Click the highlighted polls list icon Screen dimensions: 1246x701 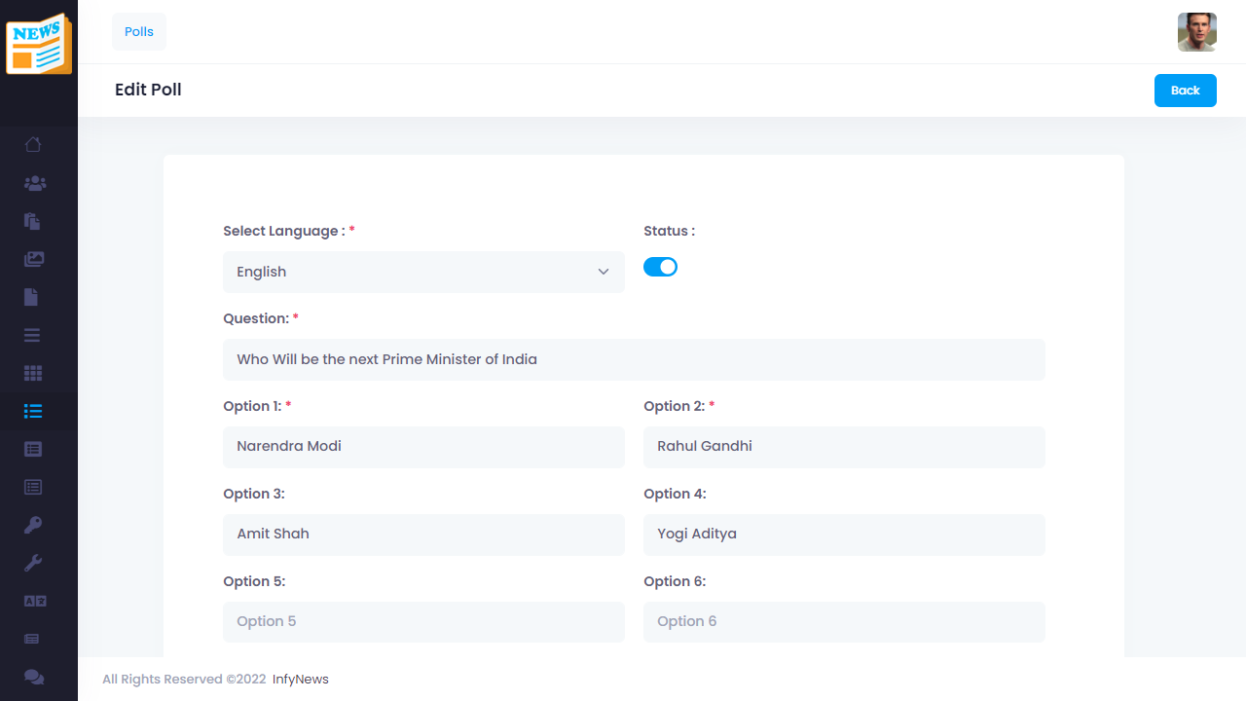pos(33,411)
